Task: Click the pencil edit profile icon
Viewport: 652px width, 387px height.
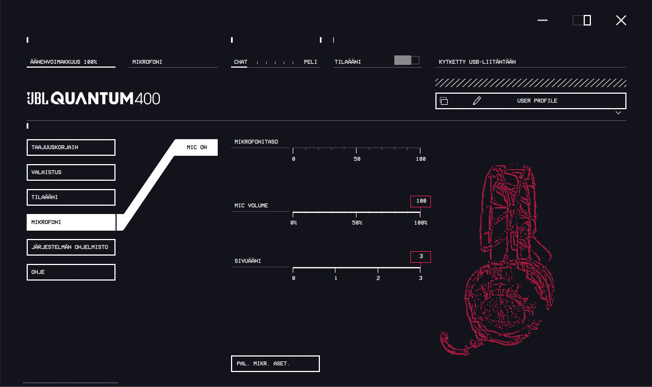Action: click(477, 101)
